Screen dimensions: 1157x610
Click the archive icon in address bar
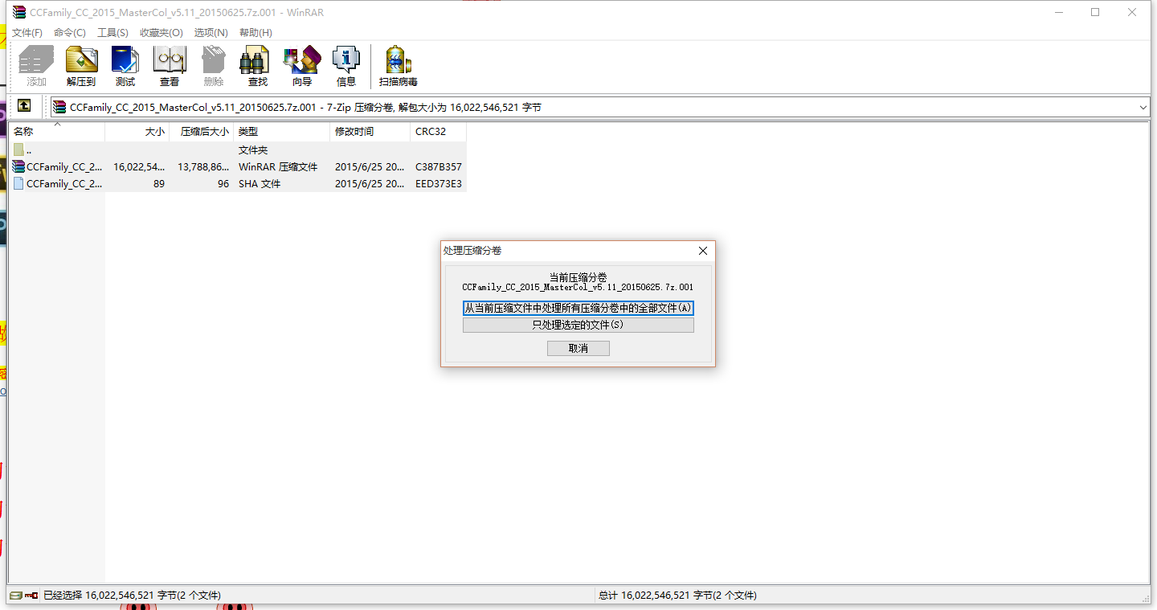(x=60, y=107)
